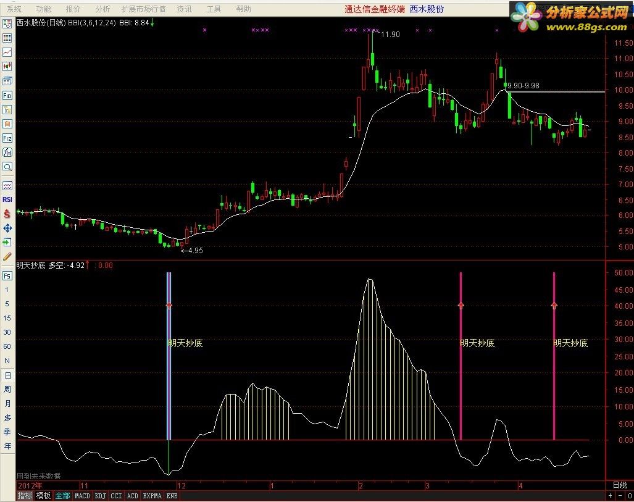Open the tree structure sidebar icon

pos(7,110)
